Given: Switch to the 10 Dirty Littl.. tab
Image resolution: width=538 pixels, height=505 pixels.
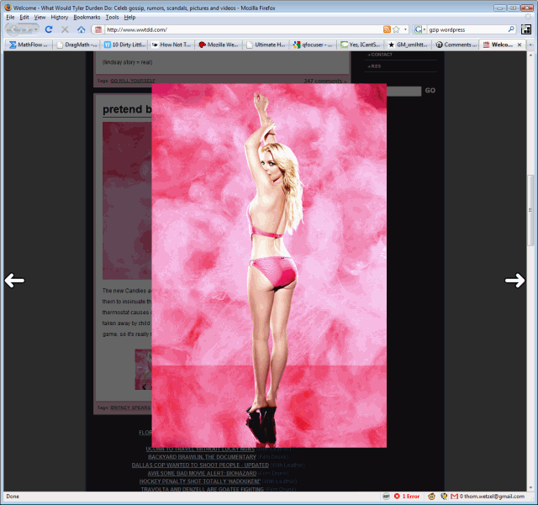Looking at the screenshot, I should (x=124, y=45).
